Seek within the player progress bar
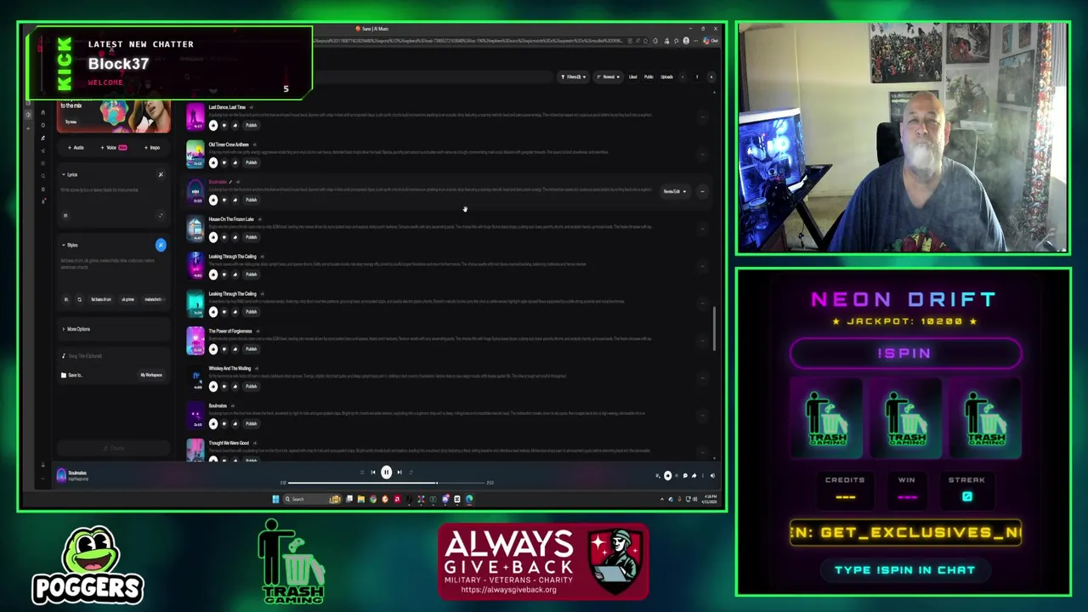The width and height of the screenshot is (1088, 612). pyautogui.click(x=387, y=483)
